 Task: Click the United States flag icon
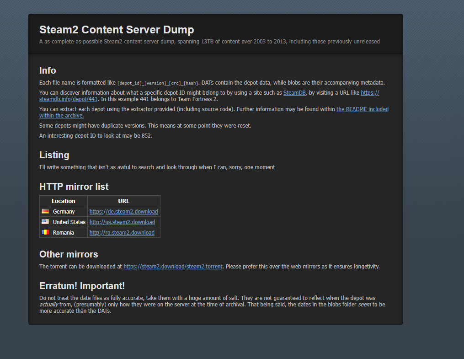coord(45,222)
